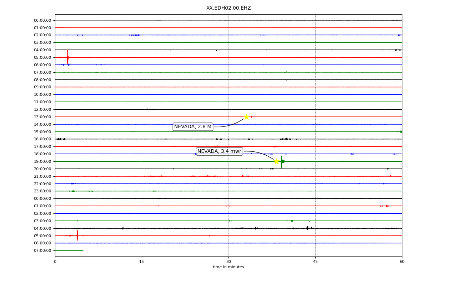Click the 'time in minutes' axis label
This screenshot has width=457, height=285.
(228, 267)
